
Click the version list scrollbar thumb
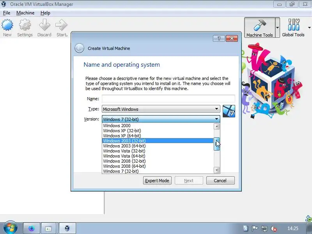[217, 144]
